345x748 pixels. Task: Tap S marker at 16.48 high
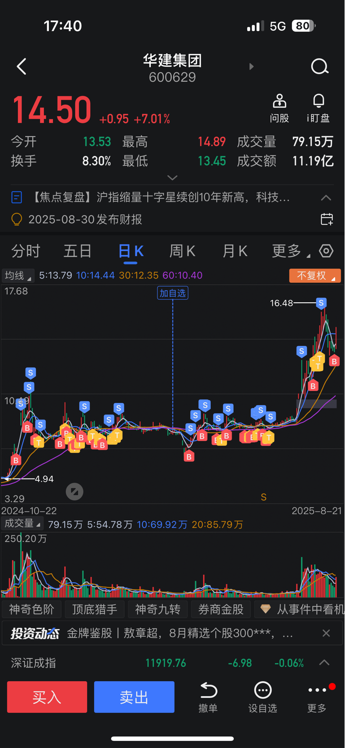point(321,303)
